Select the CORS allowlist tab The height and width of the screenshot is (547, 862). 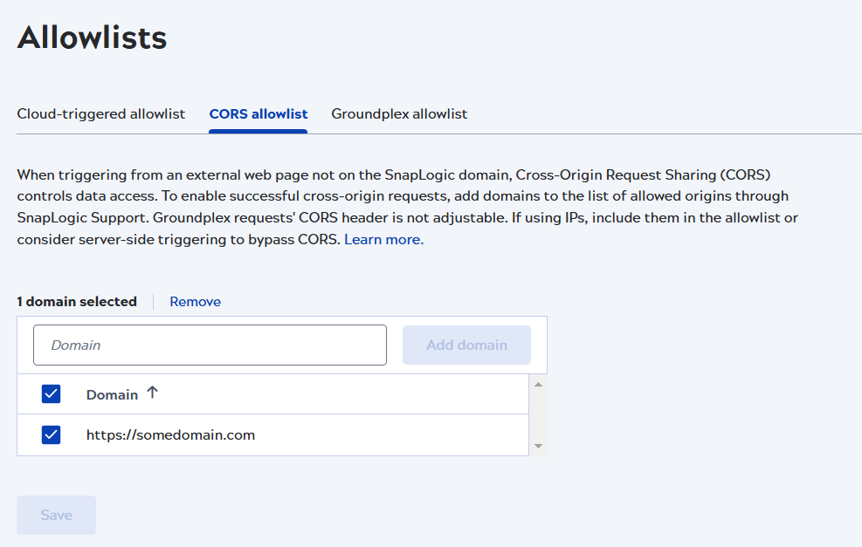pyautogui.click(x=258, y=113)
